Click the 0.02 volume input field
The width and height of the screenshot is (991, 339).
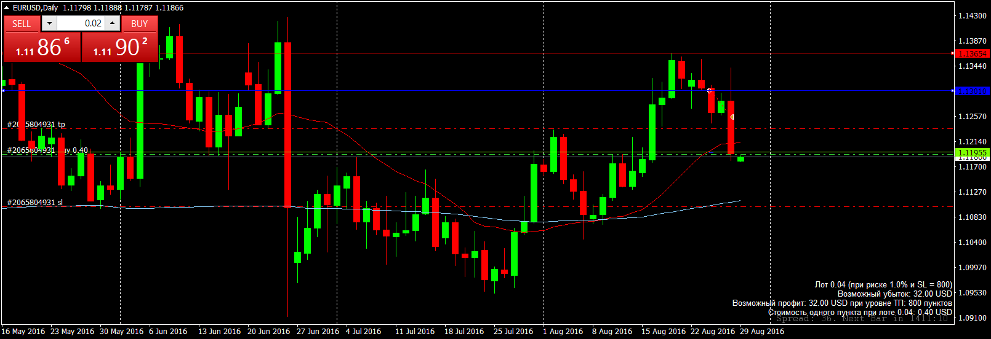pos(81,23)
